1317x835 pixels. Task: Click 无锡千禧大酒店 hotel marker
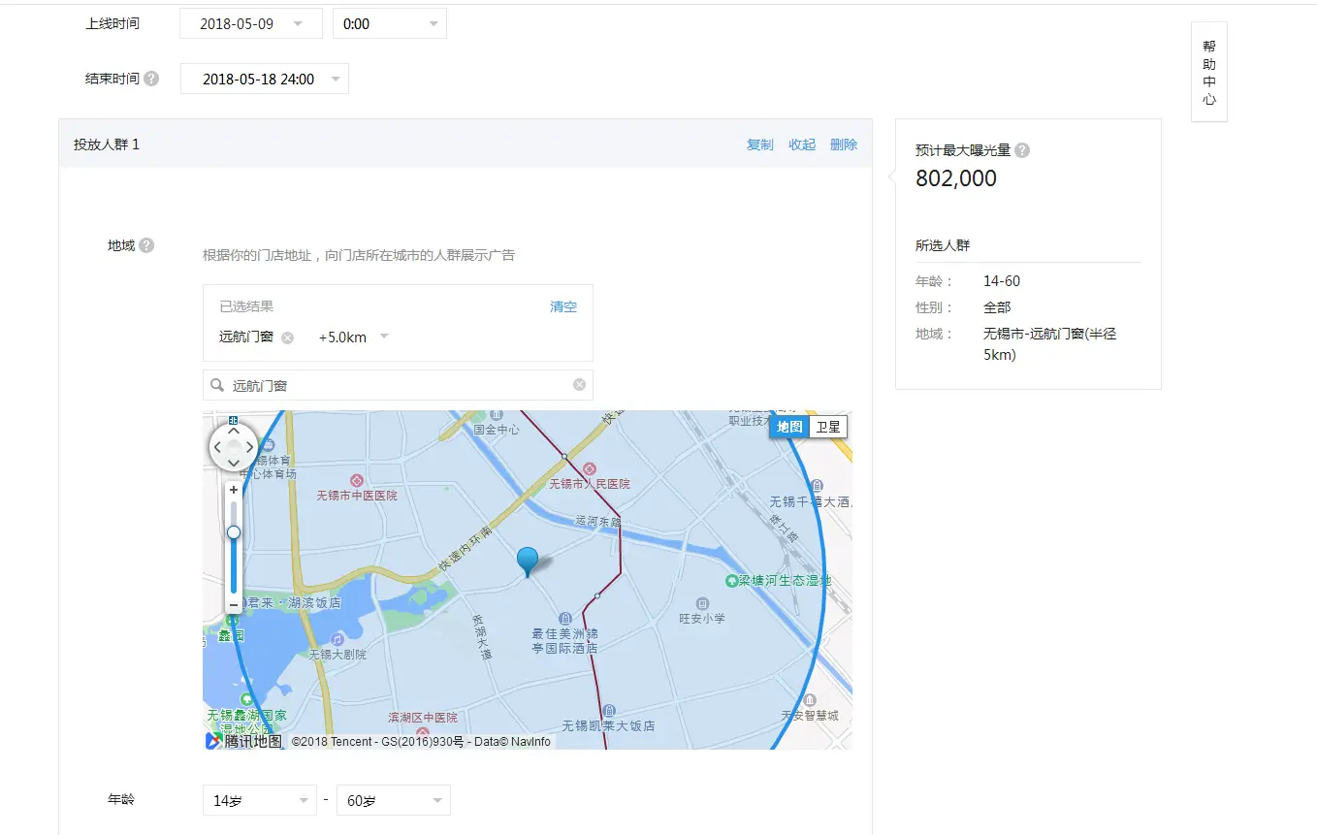(x=818, y=486)
